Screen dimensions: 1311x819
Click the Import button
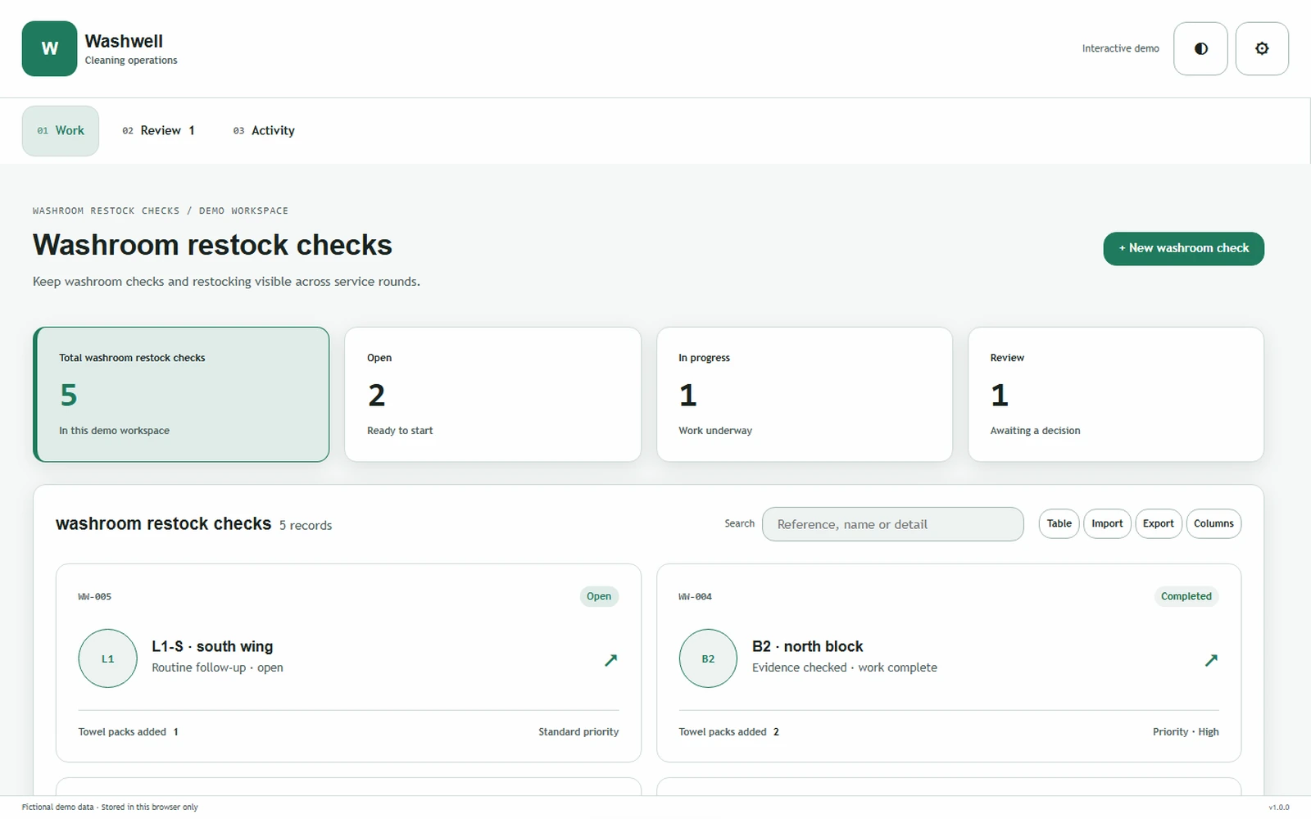[1107, 524]
